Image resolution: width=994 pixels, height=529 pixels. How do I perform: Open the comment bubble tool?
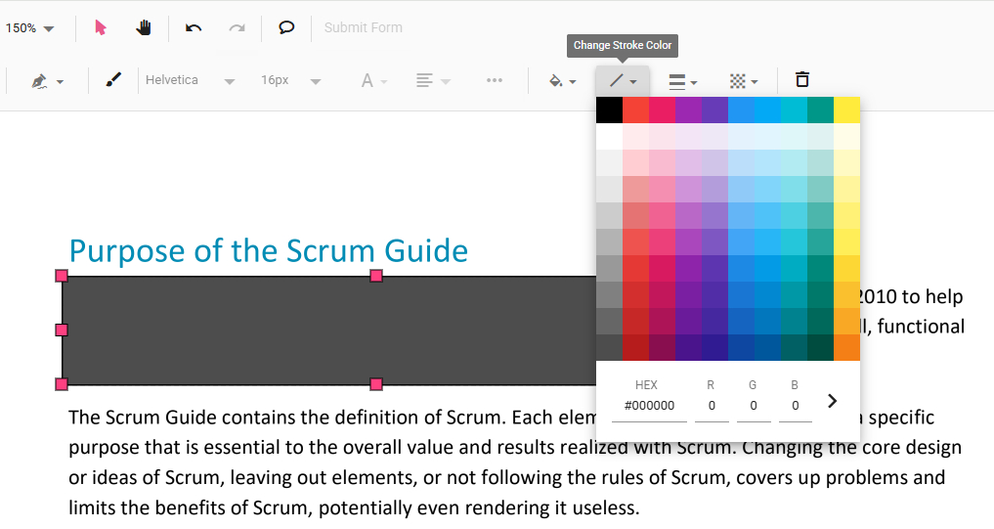point(286,27)
